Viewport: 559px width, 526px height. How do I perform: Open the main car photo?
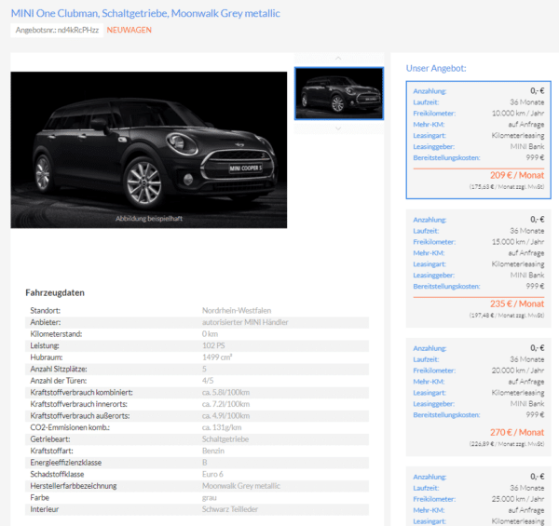click(149, 150)
